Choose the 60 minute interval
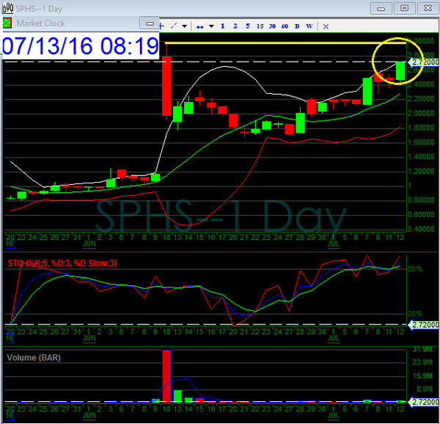 [x=285, y=26]
